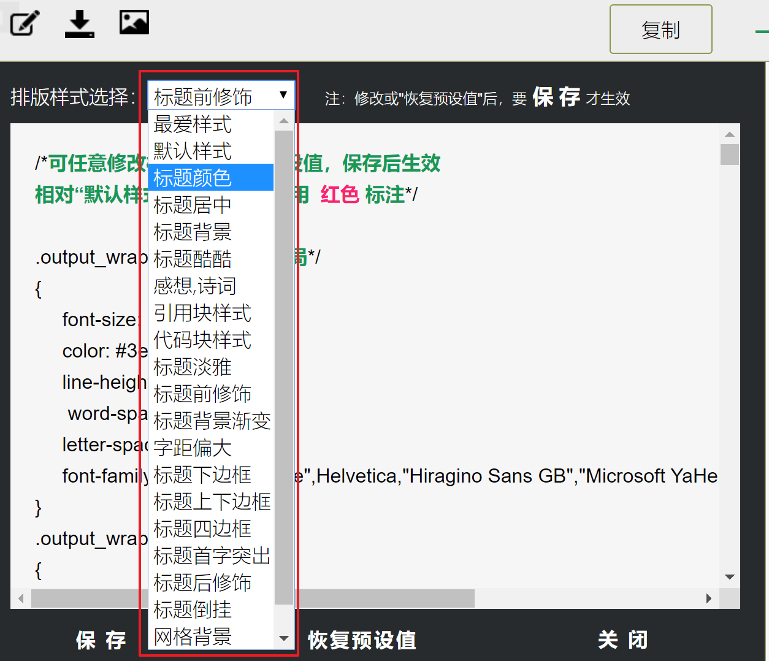
Task: Choose 标题背景渐变 option
Action: click(x=211, y=421)
